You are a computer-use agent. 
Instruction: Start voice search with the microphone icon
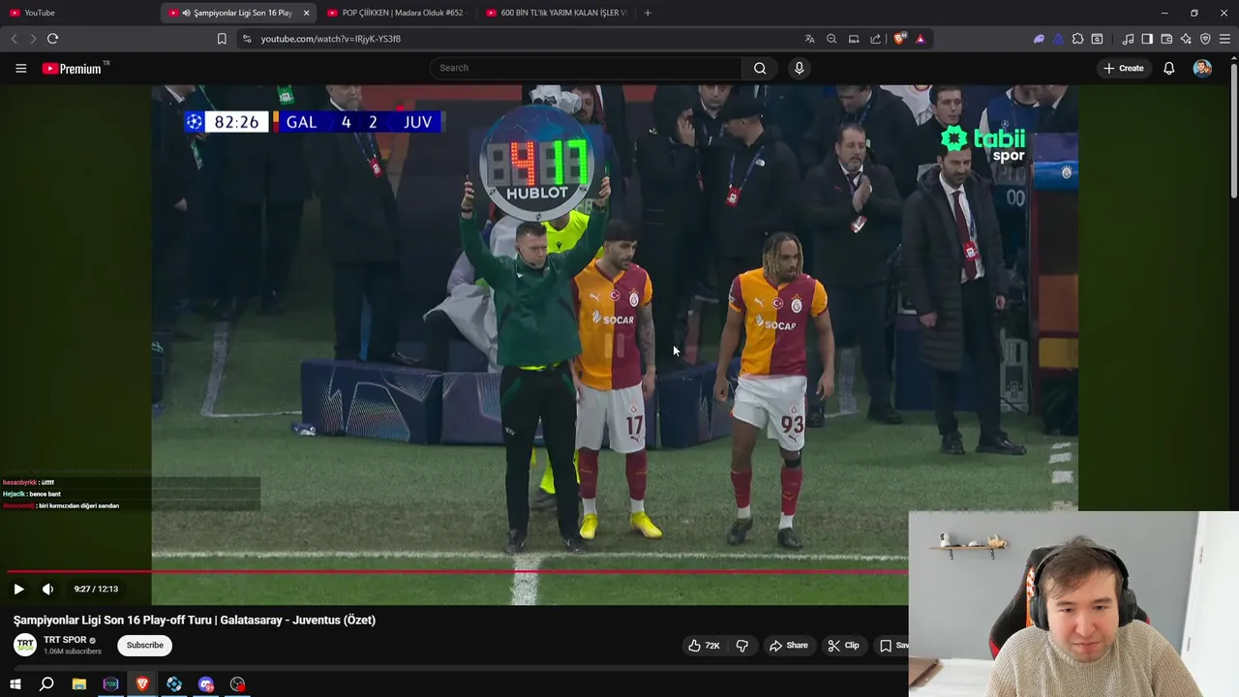(x=799, y=68)
